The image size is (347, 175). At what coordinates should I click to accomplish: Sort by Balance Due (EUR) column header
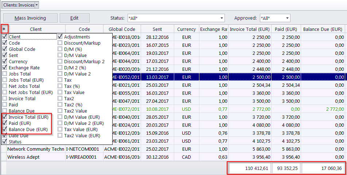(323, 29)
